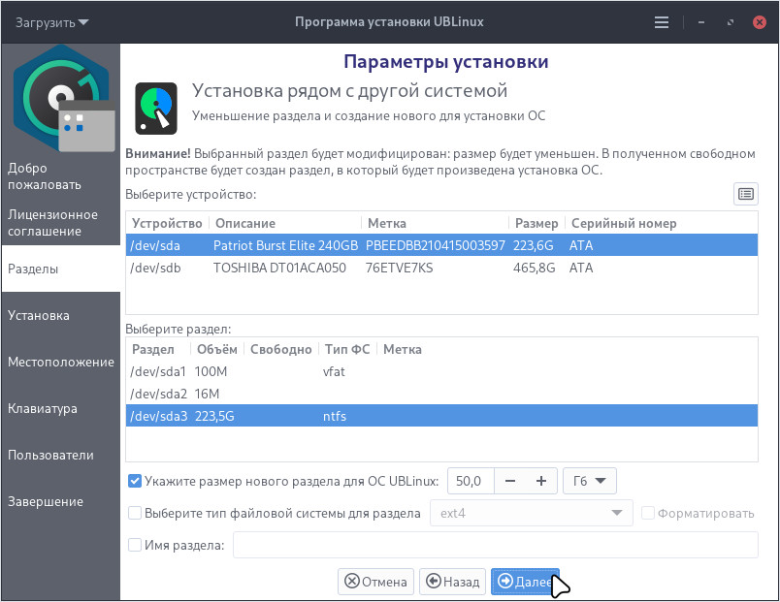Increase partition size with plus button
Image resolution: width=780 pixels, height=602 pixels.
[x=541, y=481]
